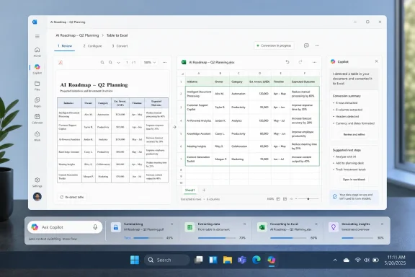Click the first magnifier icon in PDF toolbar
Image resolution: width=415 pixels, height=277 pixels.
click(x=102, y=63)
